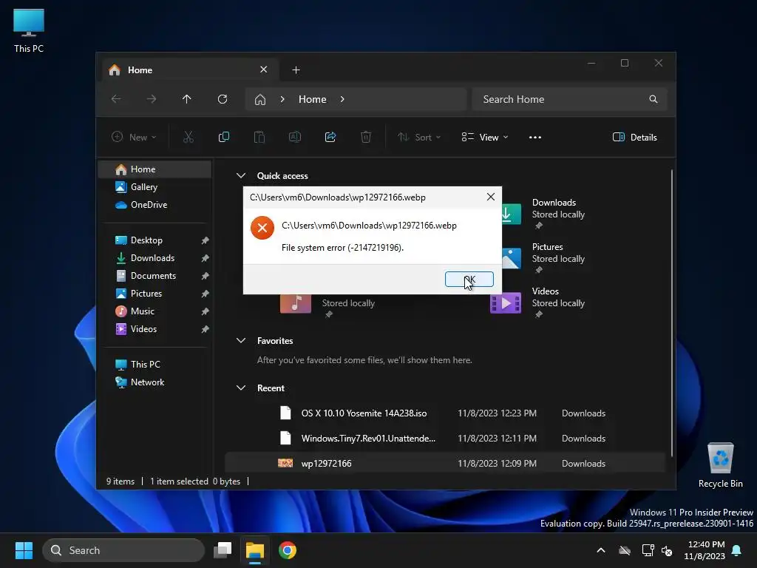Viewport: 757px width, 568px height.
Task: Click the Cut scissors icon in toolbar
Action: [189, 137]
